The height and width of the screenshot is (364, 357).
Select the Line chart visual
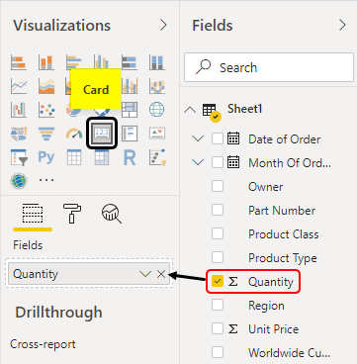click(x=19, y=86)
